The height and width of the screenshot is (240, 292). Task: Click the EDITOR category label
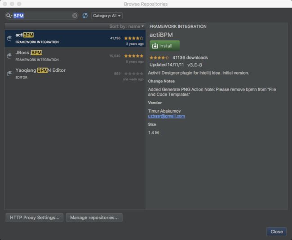pyautogui.click(x=22, y=78)
